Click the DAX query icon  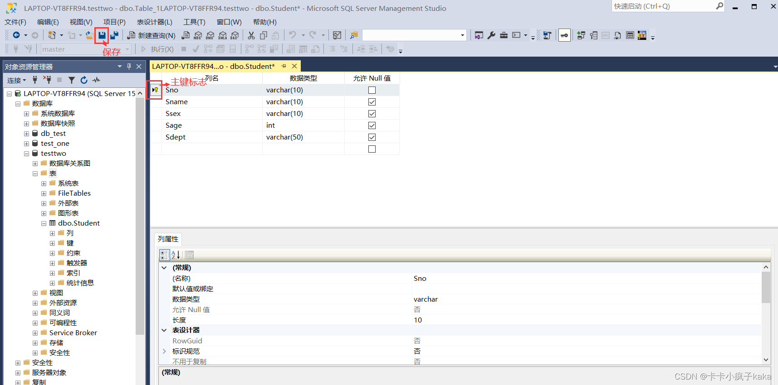(x=235, y=35)
